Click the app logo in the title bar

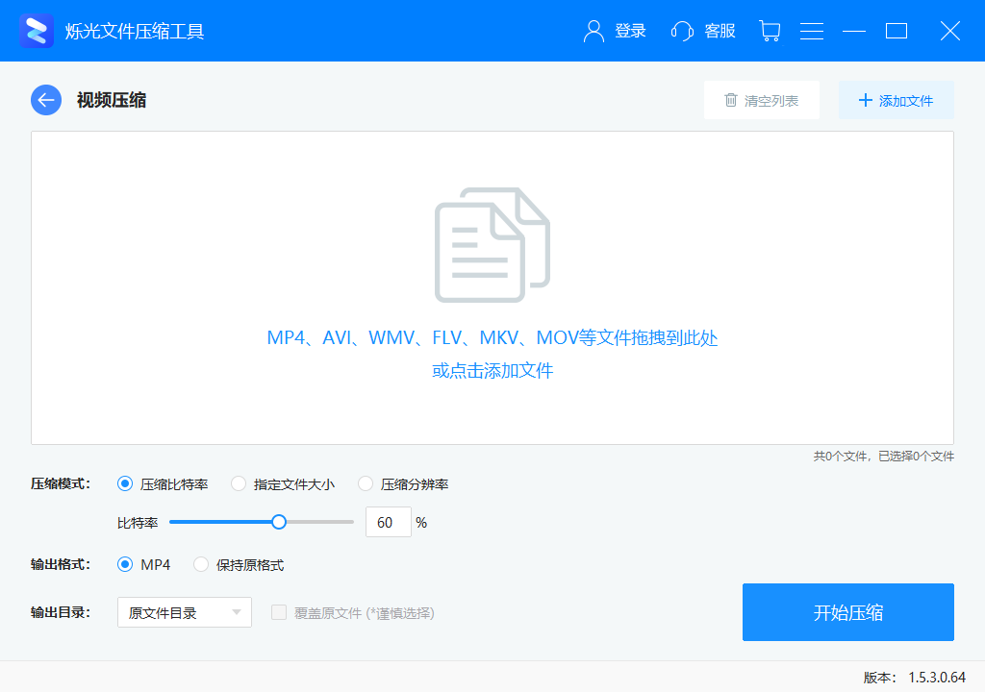click(x=36, y=30)
